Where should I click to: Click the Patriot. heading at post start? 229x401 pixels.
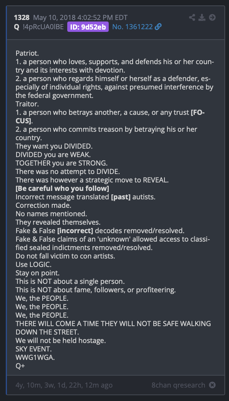27,53
